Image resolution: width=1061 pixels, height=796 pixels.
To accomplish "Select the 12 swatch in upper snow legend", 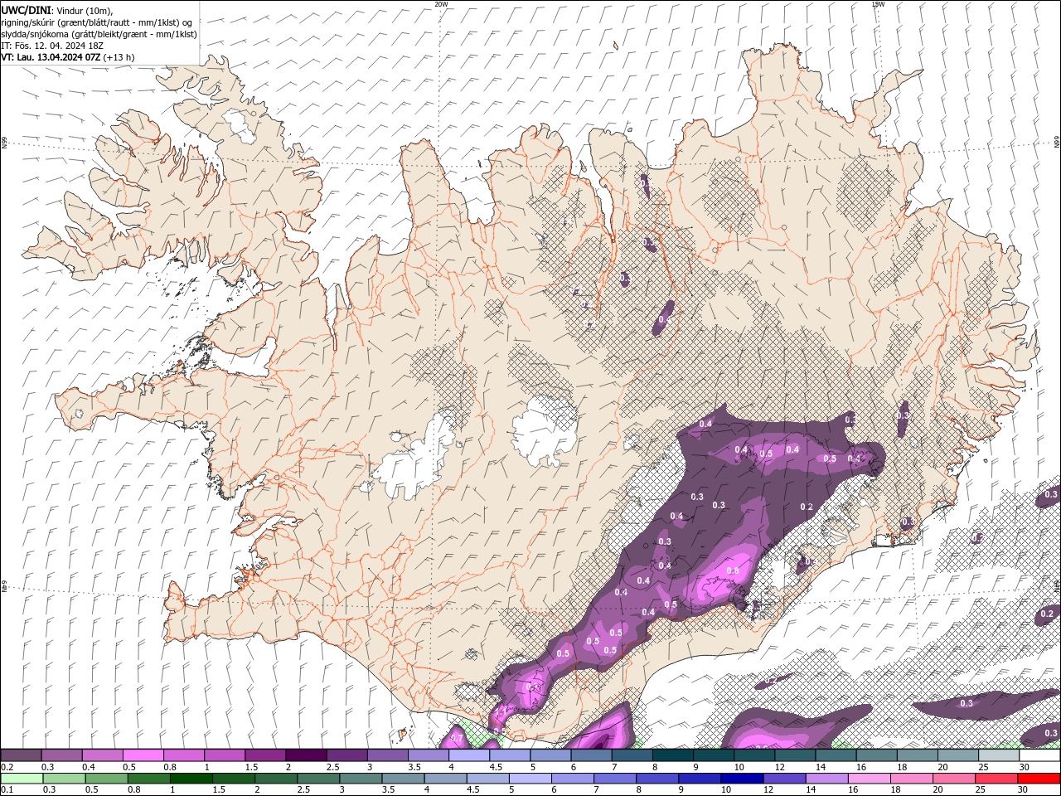I will click(794, 755).
